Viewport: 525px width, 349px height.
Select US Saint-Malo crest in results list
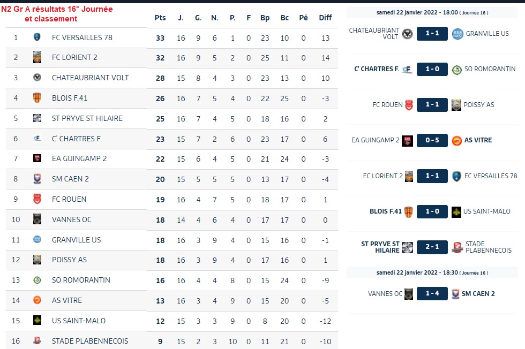[x=456, y=212]
